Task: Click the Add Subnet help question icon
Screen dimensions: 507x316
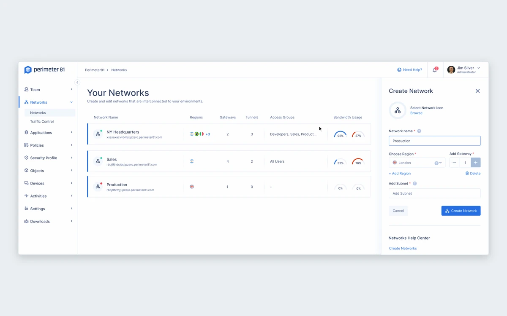Action: click(x=415, y=184)
